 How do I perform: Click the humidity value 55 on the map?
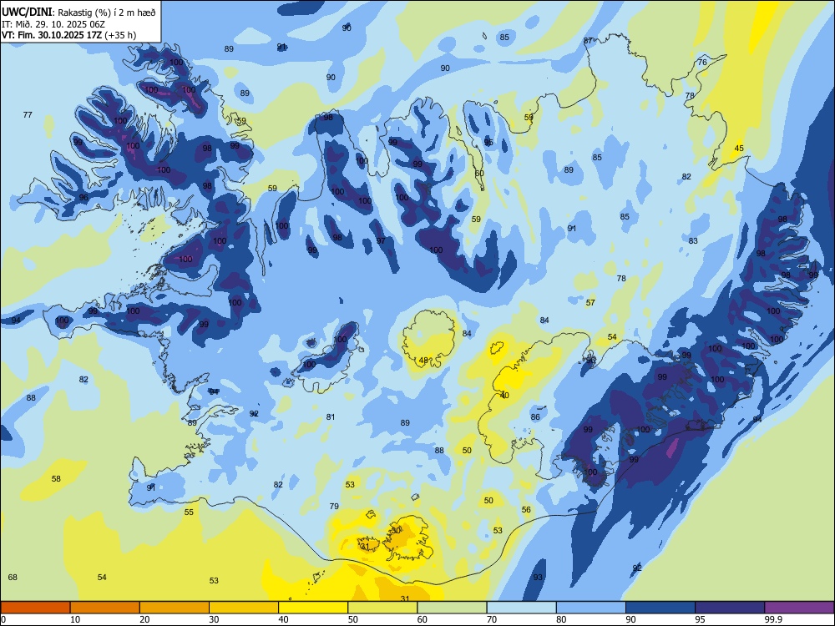coord(189,512)
